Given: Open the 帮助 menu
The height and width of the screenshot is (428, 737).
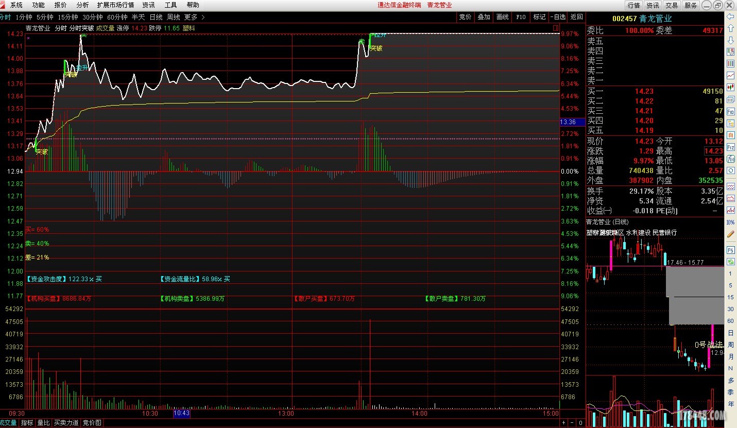Looking at the screenshot, I should [x=193, y=5].
